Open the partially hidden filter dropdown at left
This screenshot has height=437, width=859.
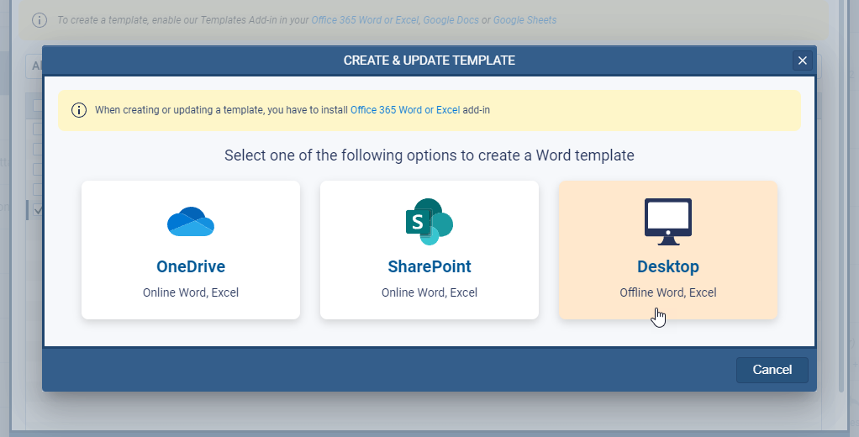(34, 66)
